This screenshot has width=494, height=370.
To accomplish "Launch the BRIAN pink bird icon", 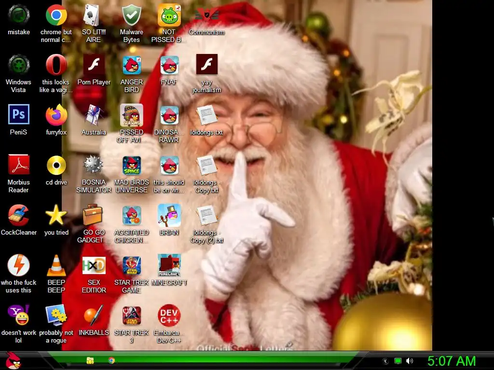I will pos(169,215).
